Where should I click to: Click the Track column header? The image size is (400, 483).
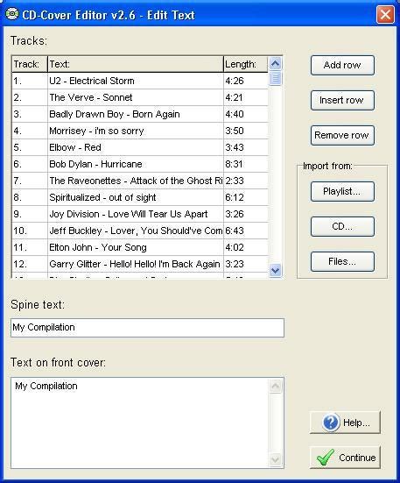click(30, 64)
